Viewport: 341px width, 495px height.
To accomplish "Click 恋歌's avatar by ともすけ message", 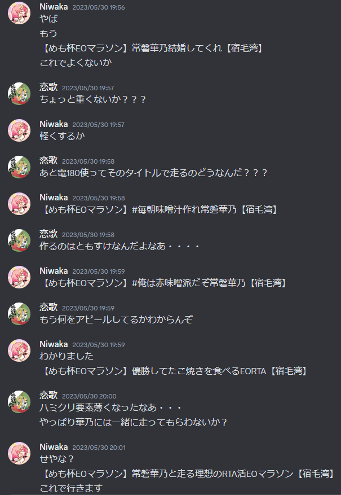I will coord(19,240).
